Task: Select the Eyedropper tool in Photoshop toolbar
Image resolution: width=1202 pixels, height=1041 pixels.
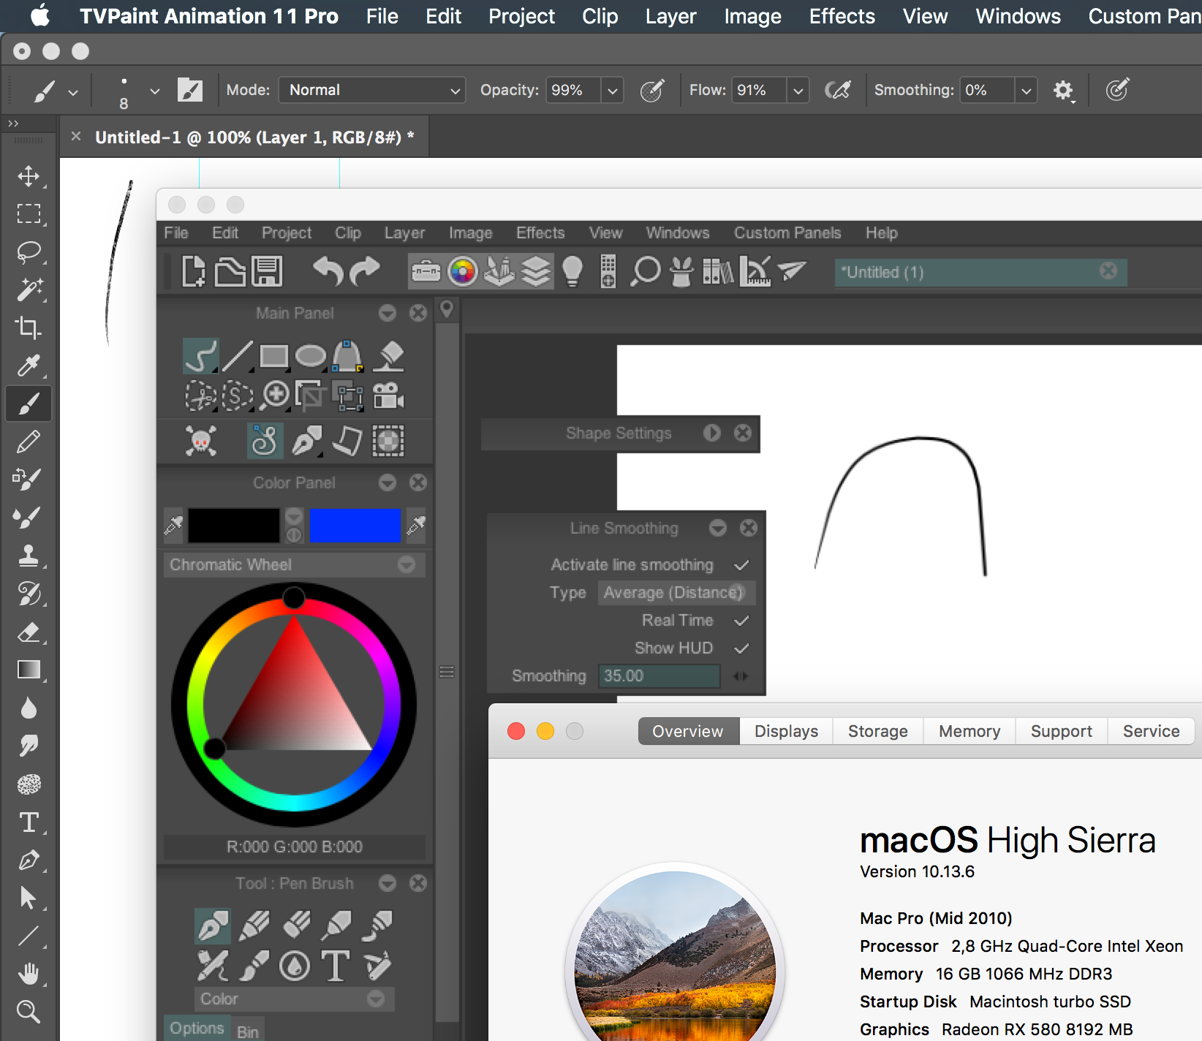Action: click(x=29, y=366)
